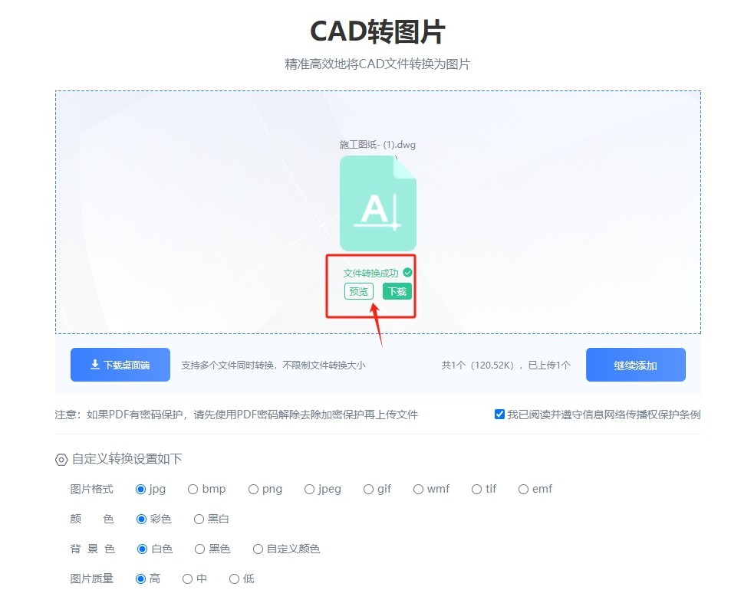Set image quality to 中 medium
The width and height of the screenshot is (754, 590).
(187, 579)
